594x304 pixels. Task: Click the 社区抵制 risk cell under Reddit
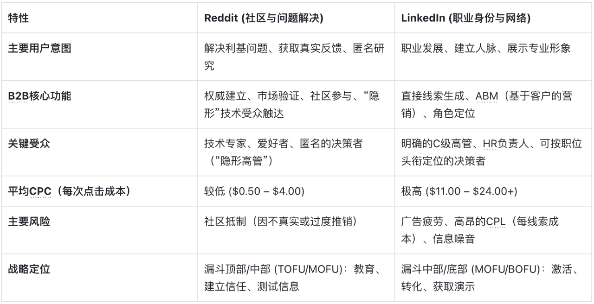[x=280, y=222]
